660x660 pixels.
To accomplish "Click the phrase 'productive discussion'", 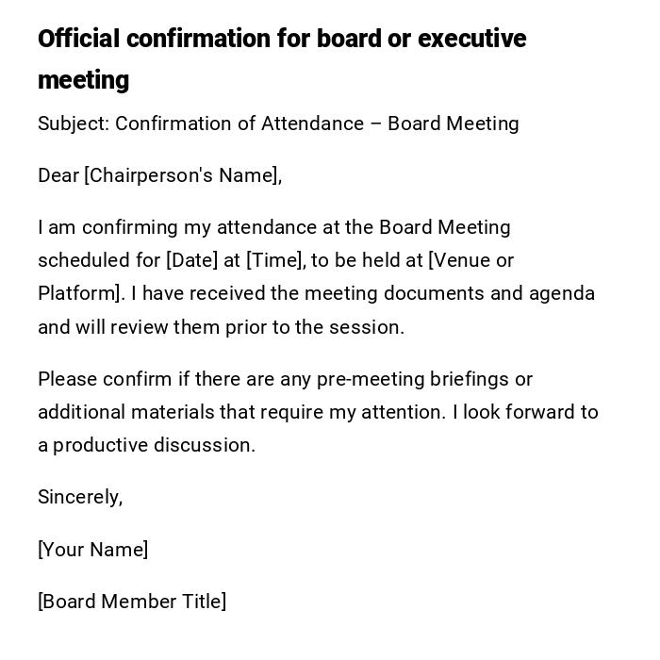I will click(153, 445).
